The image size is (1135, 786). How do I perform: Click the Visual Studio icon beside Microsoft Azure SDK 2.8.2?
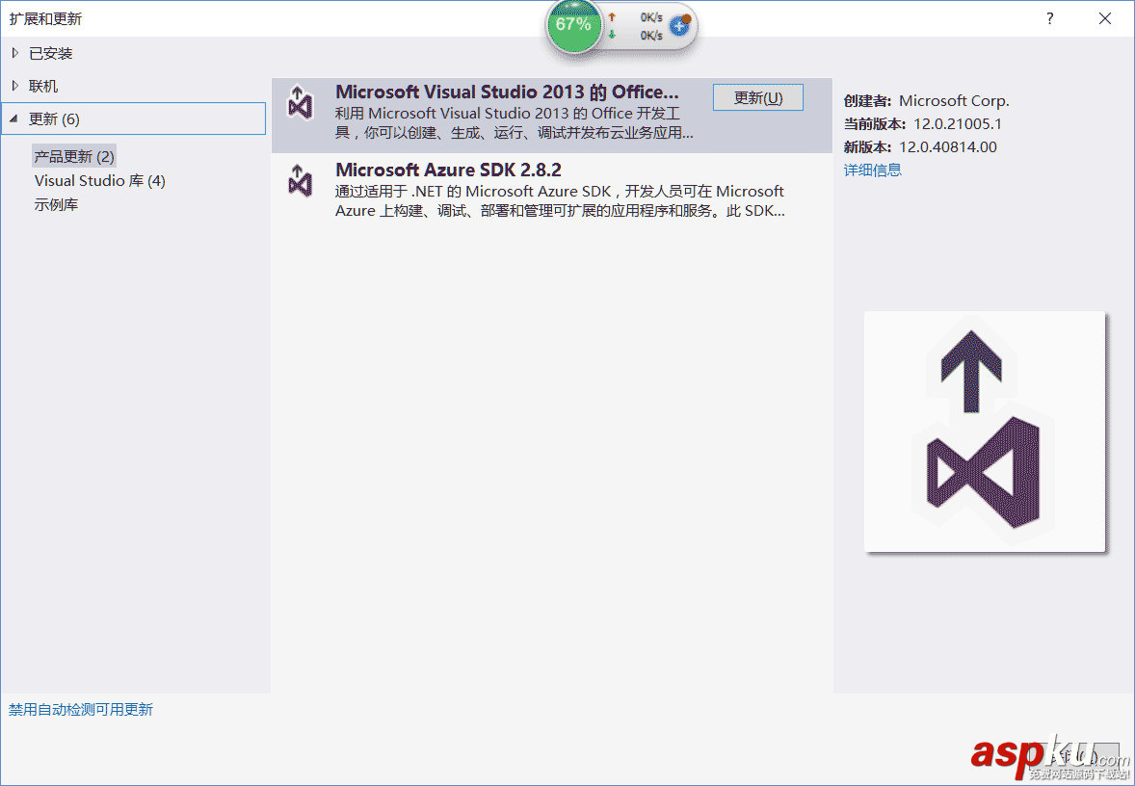300,181
